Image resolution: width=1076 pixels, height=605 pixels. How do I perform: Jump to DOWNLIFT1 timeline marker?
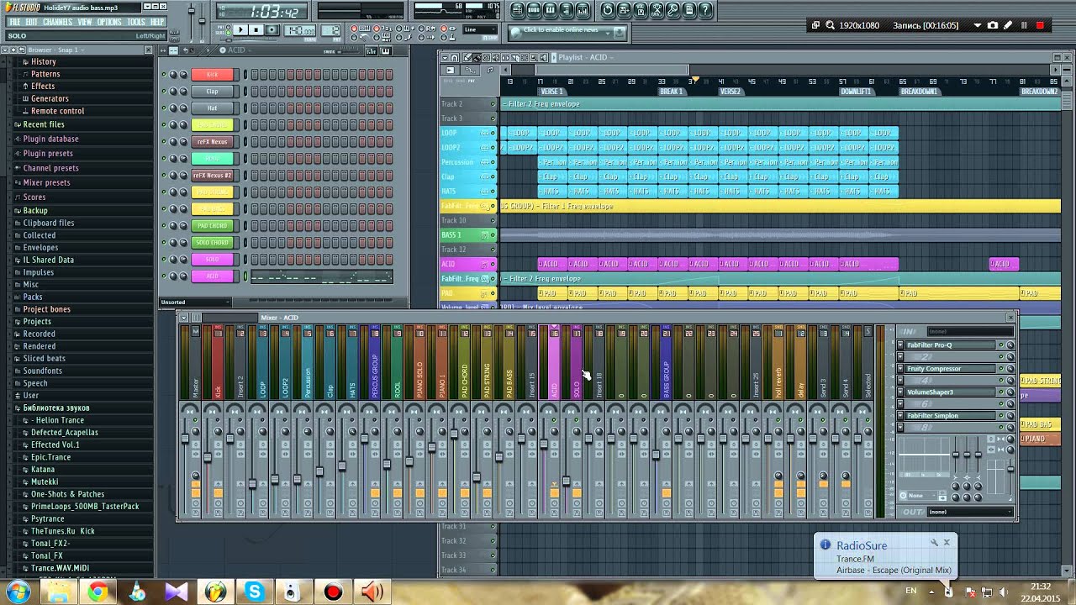pyautogui.click(x=856, y=91)
